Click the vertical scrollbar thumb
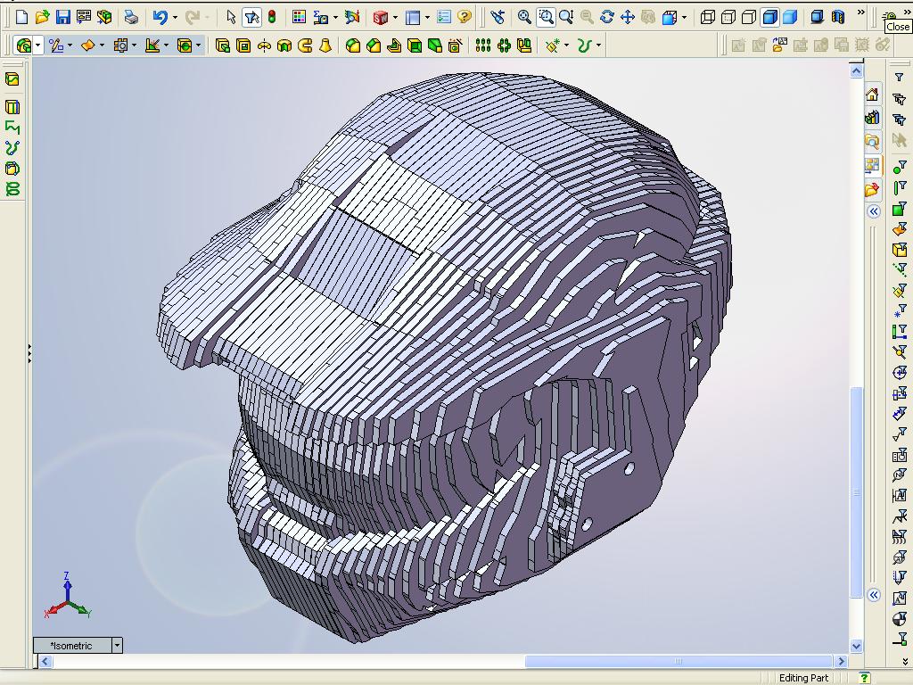Viewport: 913px width, 685px height. [856, 492]
